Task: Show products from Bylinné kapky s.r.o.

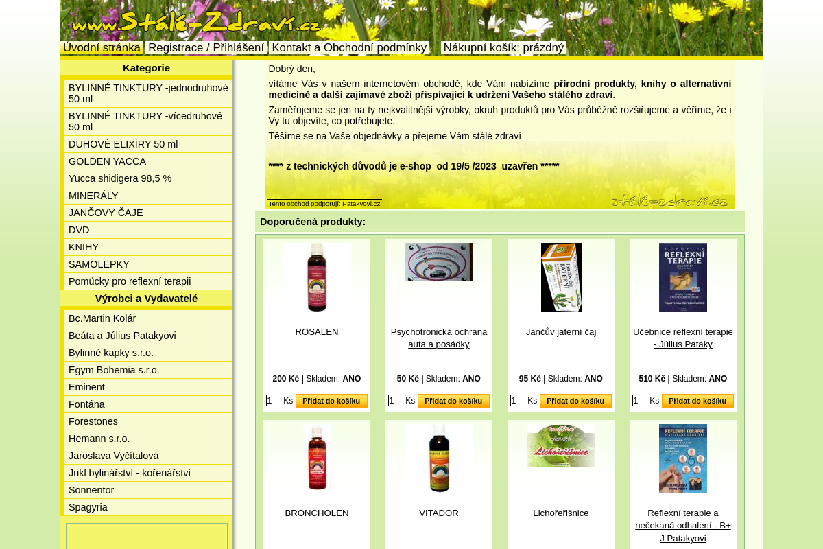Action: point(149,353)
